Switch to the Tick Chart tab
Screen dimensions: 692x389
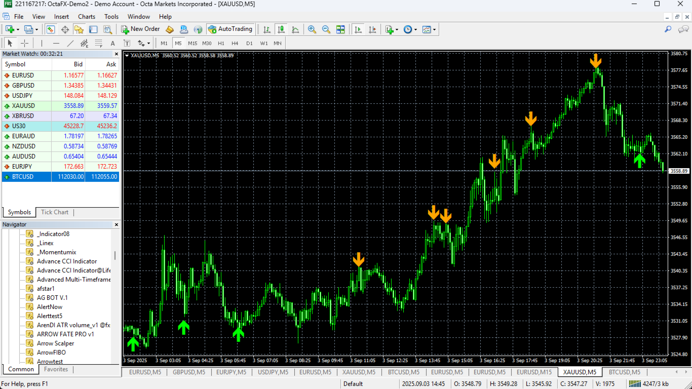pos(55,212)
